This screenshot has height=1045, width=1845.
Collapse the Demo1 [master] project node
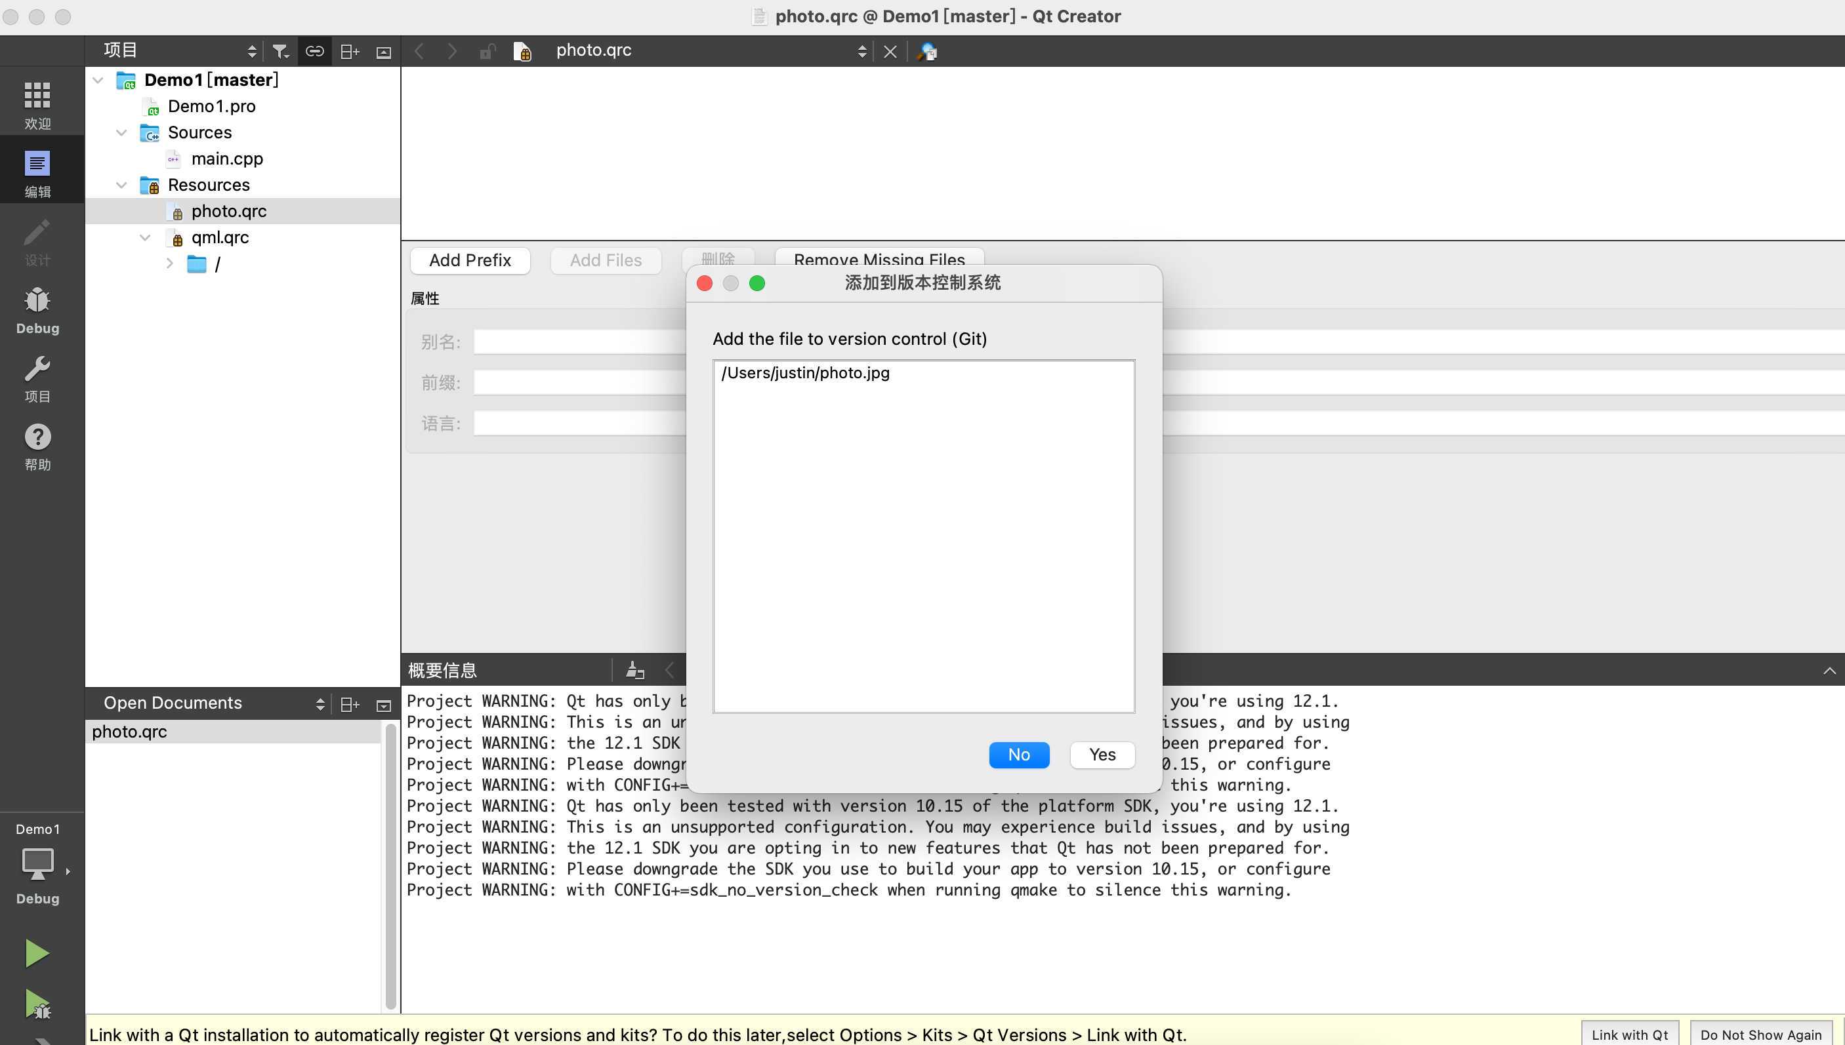(98, 80)
